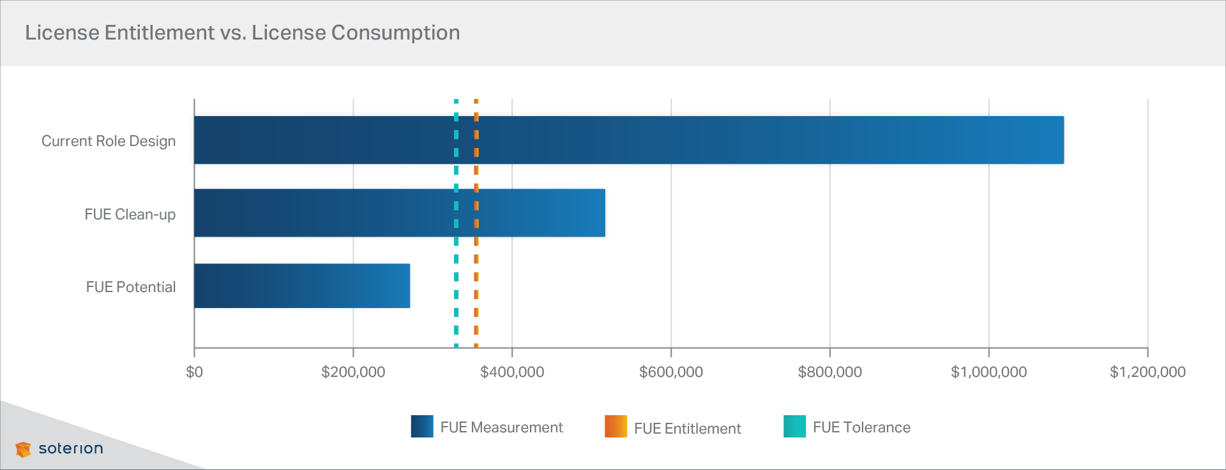Screen dimensions: 1226x470
Task: Click the FUE Potential axis label
Action: 131,287
